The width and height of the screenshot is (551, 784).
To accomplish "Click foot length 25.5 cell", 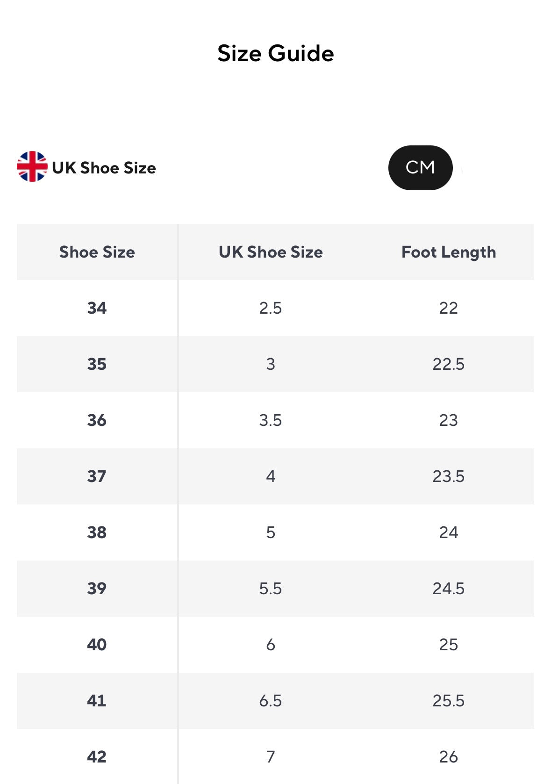I will [448, 701].
